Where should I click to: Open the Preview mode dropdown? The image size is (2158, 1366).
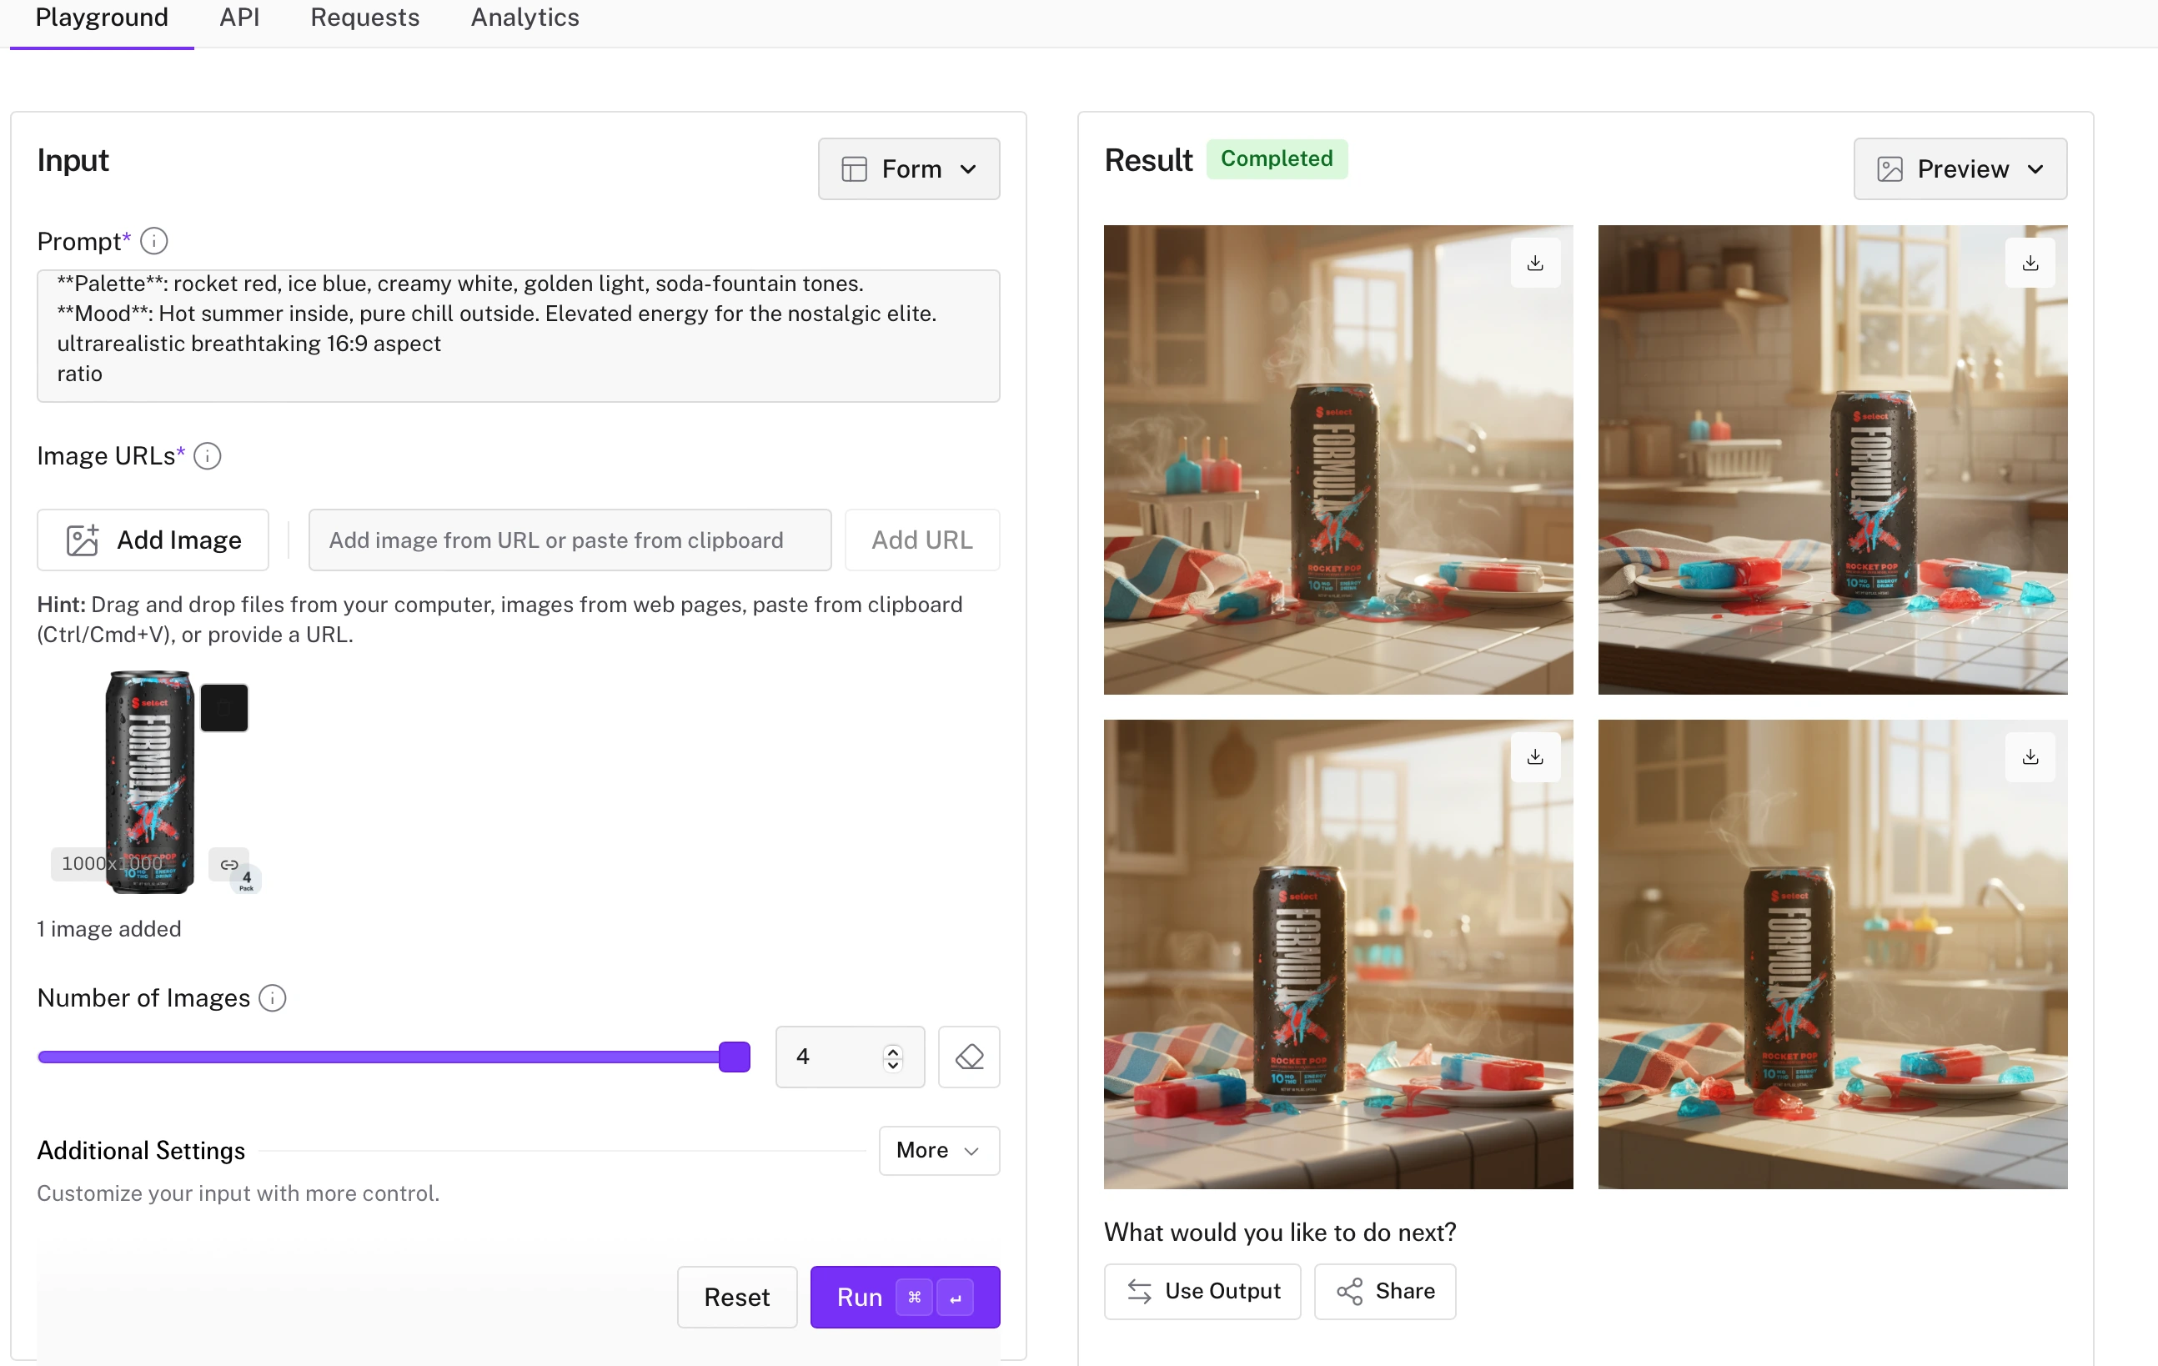[1960, 168]
